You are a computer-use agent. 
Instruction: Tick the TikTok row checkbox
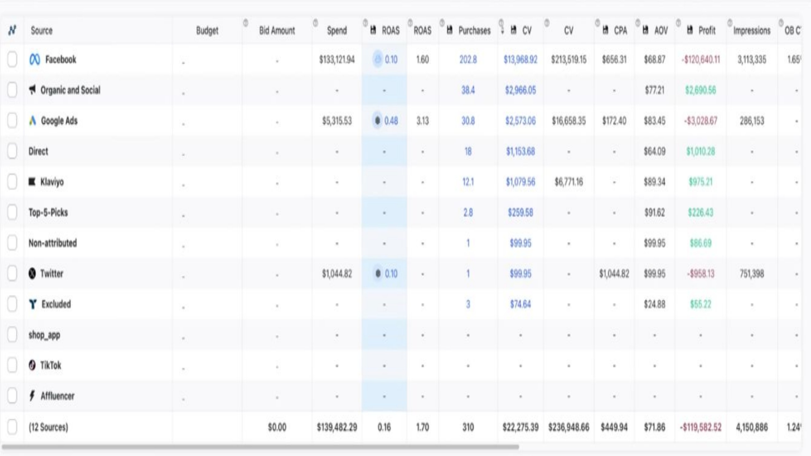tap(12, 365)
